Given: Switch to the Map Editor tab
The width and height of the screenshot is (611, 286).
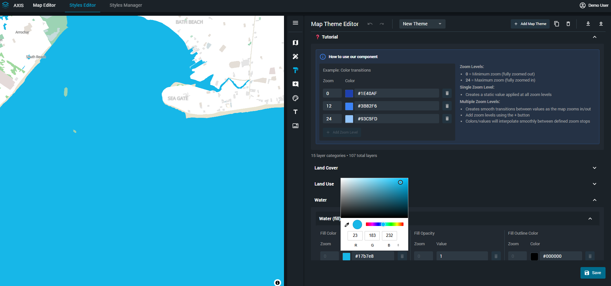Looking at the screenshot, I should (x=44, y=5).
